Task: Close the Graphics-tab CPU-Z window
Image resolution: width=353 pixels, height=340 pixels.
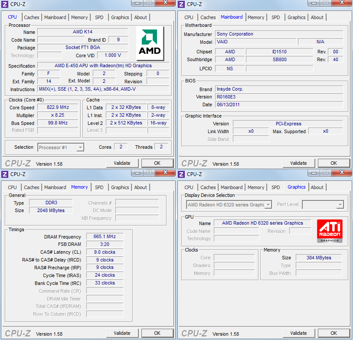Action: pos(342,173)
